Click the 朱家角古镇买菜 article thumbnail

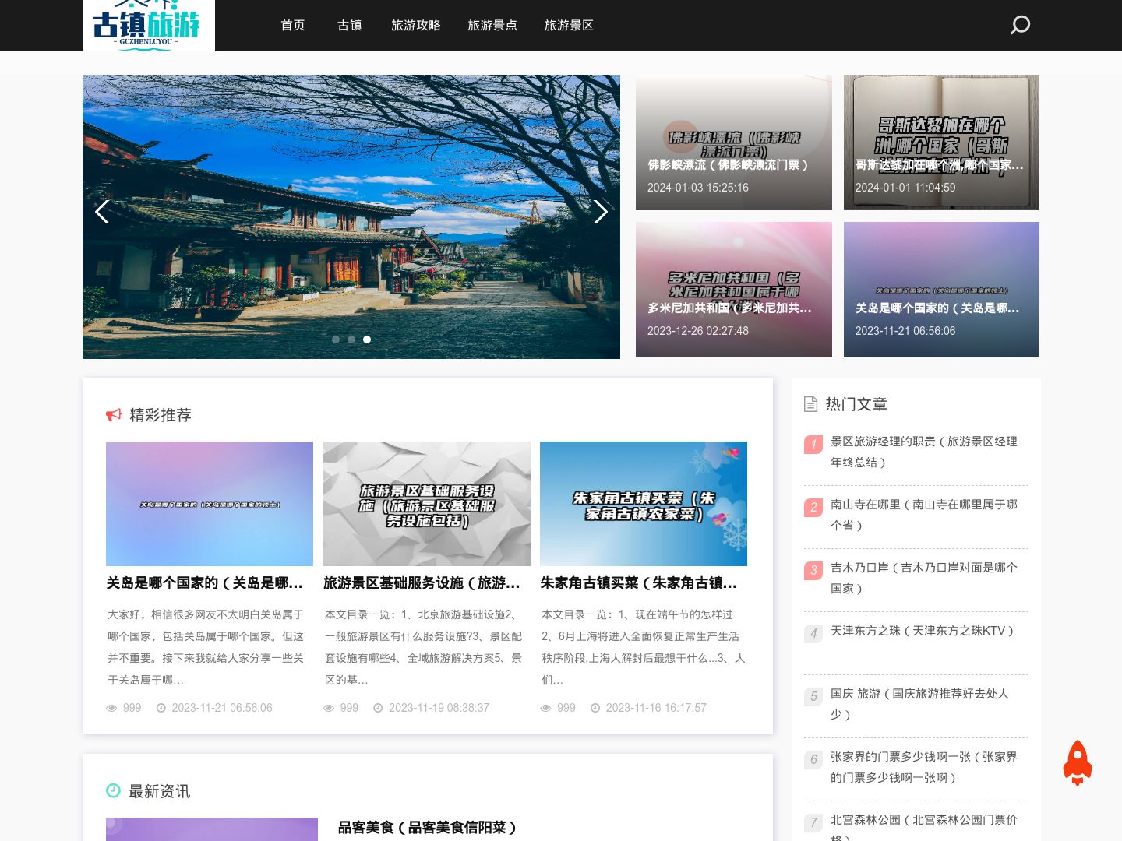coord(644,504)
